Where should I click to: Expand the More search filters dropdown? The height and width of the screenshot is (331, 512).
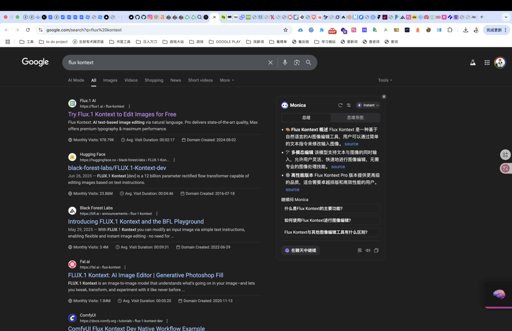(227, 80)
